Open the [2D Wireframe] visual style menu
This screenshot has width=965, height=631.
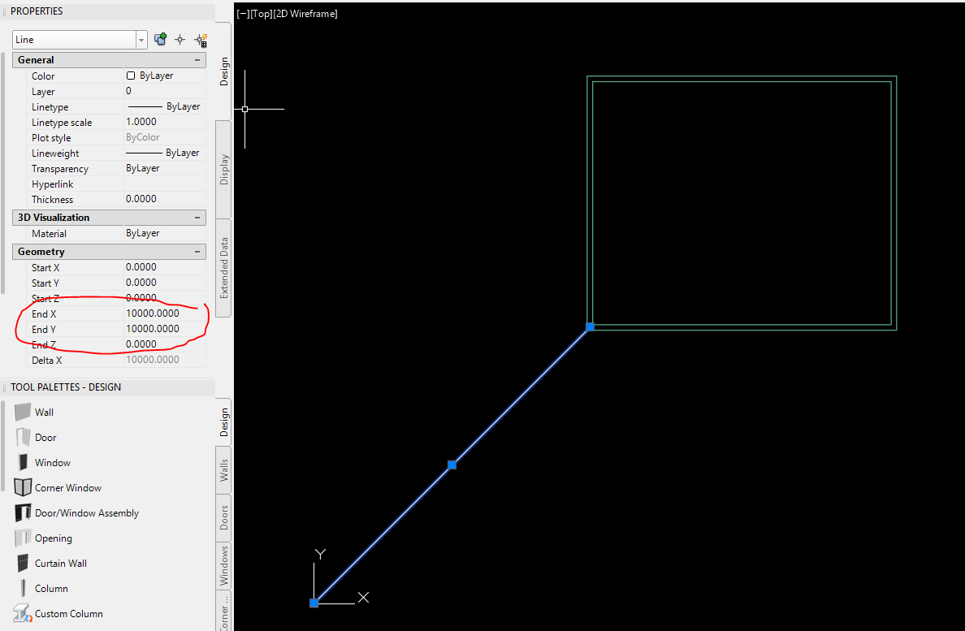(x=305, y=14)
